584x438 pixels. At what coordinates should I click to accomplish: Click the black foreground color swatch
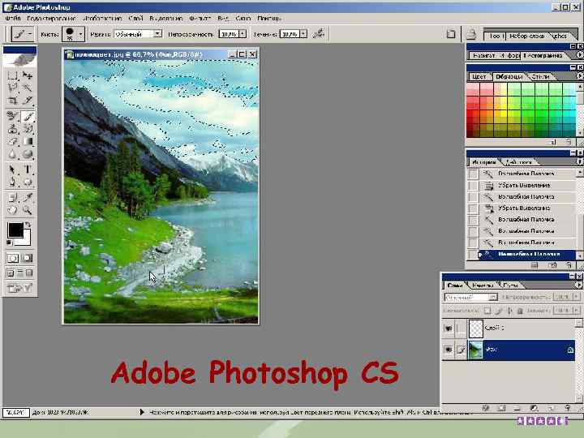15,230
